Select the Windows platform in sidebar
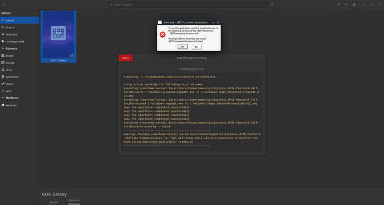The width and height of the screenshot is (384, 205). (x=19, y=105)
